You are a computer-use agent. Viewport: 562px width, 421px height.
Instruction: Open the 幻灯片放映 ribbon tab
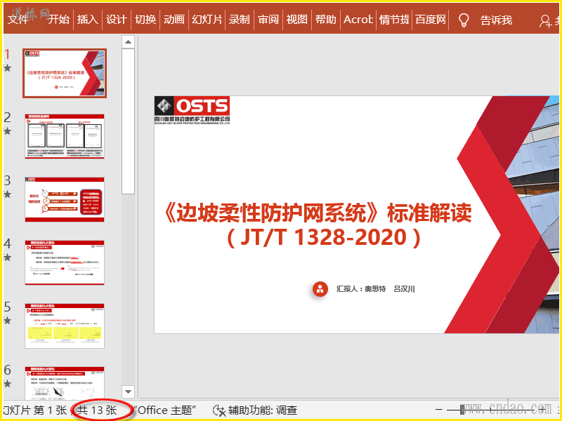pyautogui.click(x=207, y=20)
